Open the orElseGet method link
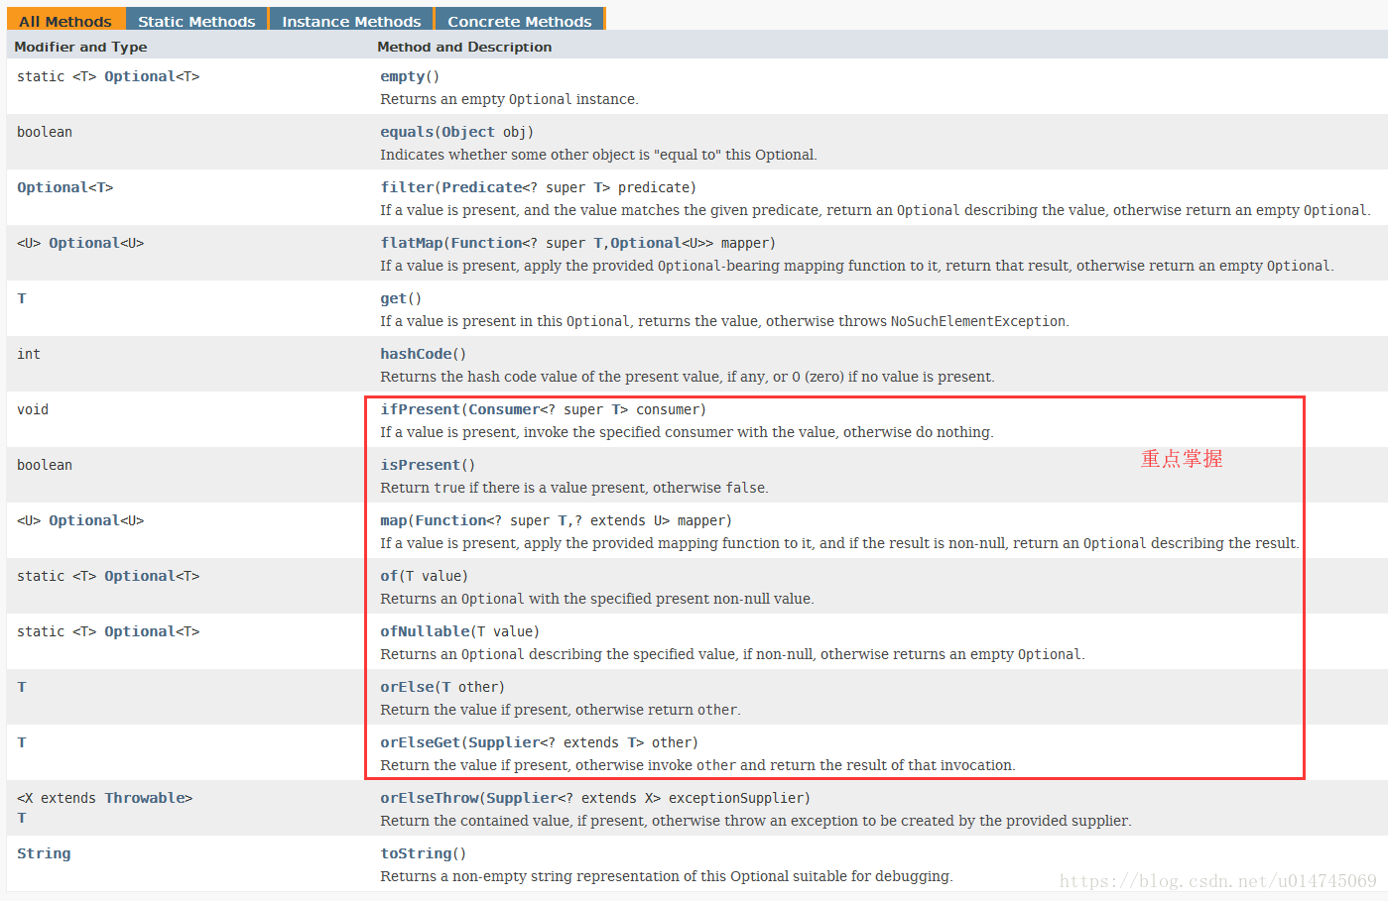 pyautogui.click(x=420, y=742)
